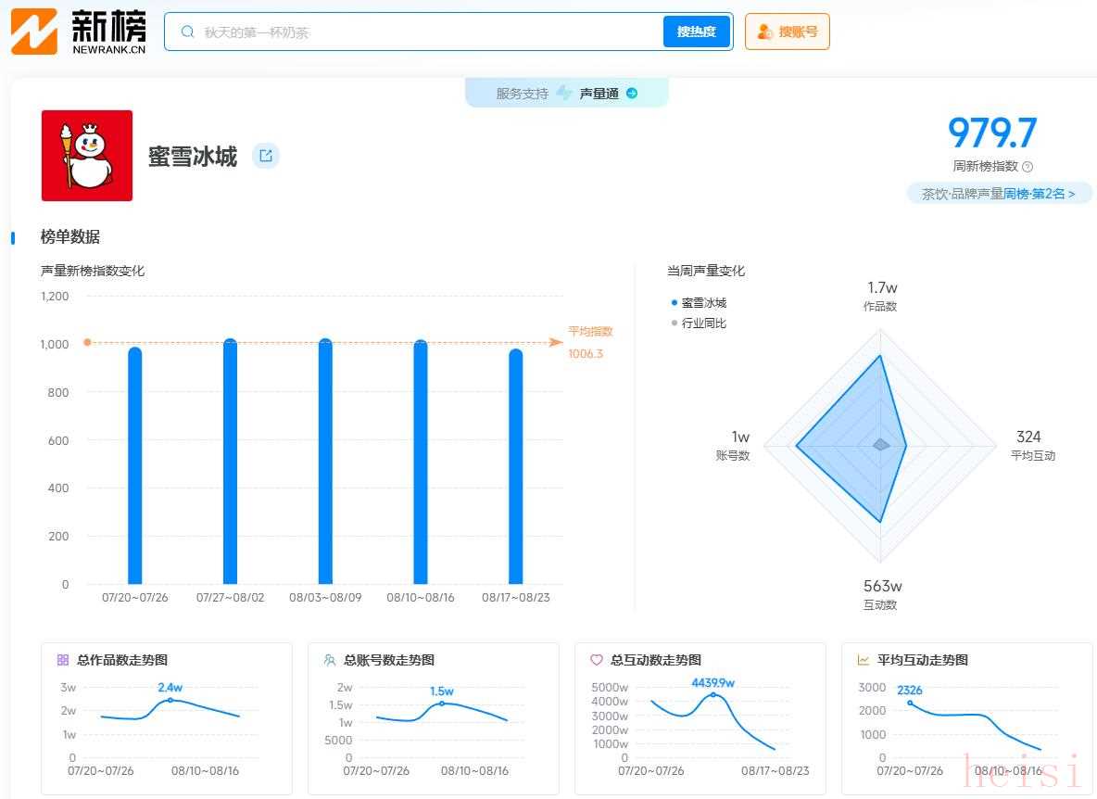Viewport: 1097px width, 799px height.
Task: Click the 1w 账号数 radar label
Action: [x=734, y=446]
